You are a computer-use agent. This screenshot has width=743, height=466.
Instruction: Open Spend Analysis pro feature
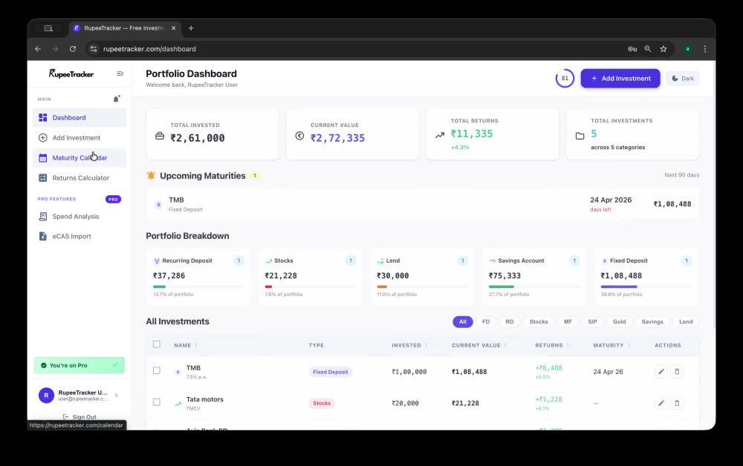point(80,216)
